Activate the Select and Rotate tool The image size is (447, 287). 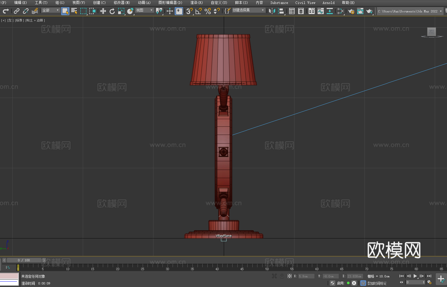click(112, 11)
